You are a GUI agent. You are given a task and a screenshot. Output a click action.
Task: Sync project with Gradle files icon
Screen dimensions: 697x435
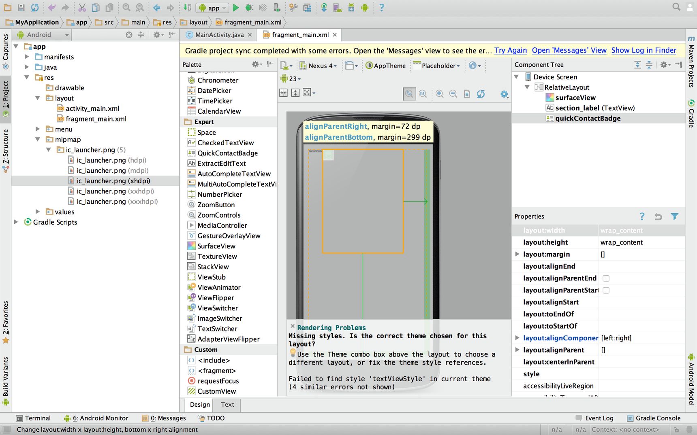324,7
